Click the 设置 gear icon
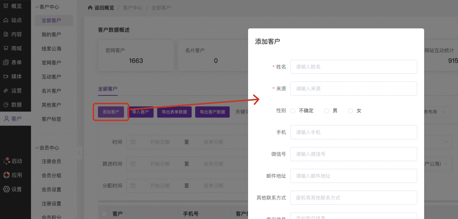The image size is (458, 219). (6, 189)
